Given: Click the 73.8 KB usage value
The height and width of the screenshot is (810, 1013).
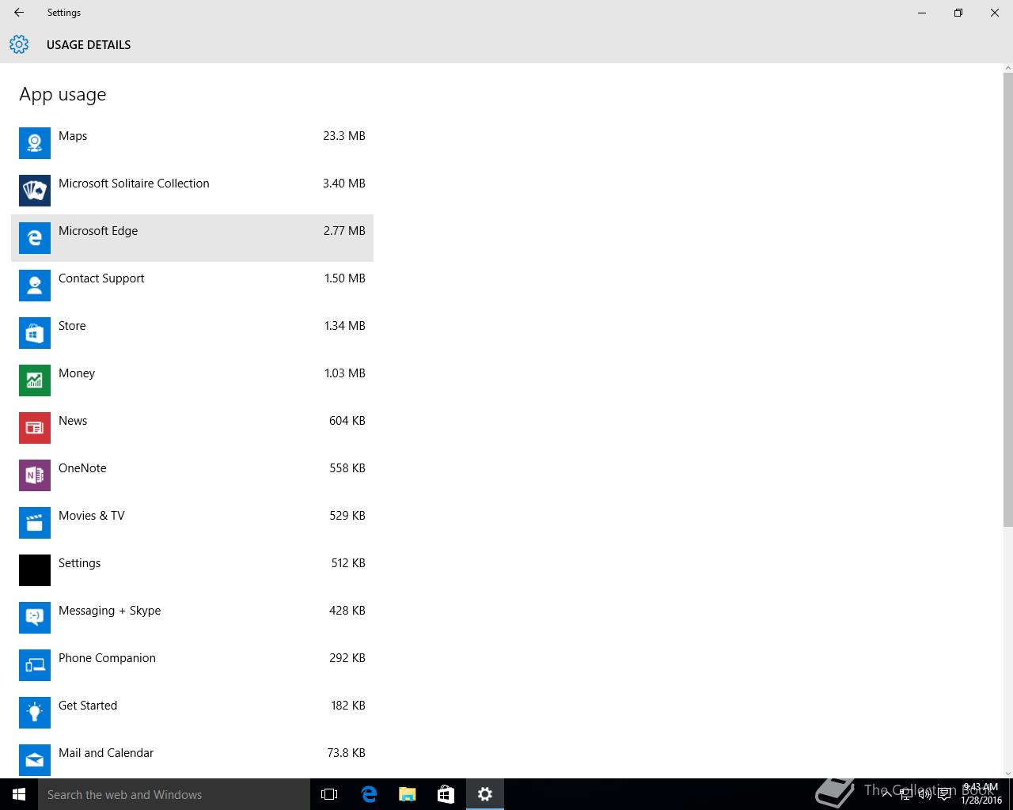Looking at the screenshot, I should (346, 753).
